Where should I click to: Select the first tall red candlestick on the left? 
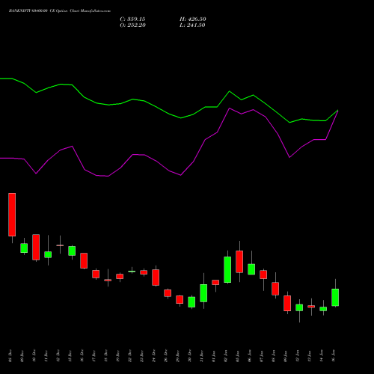pos(12,215)
